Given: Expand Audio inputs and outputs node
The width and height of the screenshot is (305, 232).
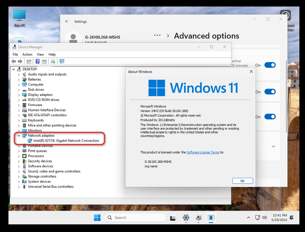Looking at the screenshot, I should [x=19, y=75].
